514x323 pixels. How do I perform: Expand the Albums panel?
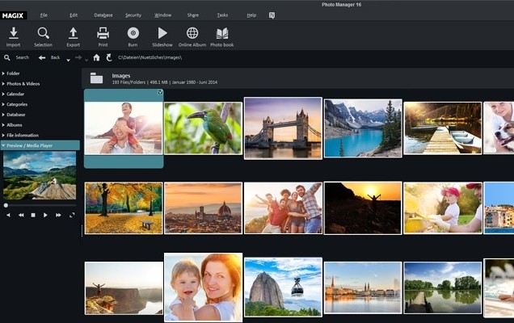[x=15, y=125]
